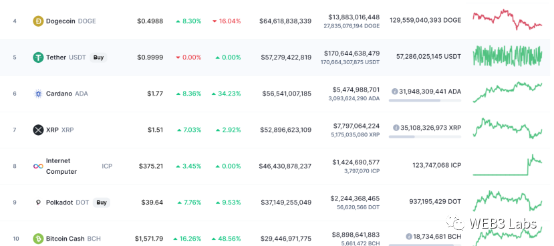Click Cardano 24h change 8.36%
Viewport: 554px width, 246px height.
(x=188, y=94)
